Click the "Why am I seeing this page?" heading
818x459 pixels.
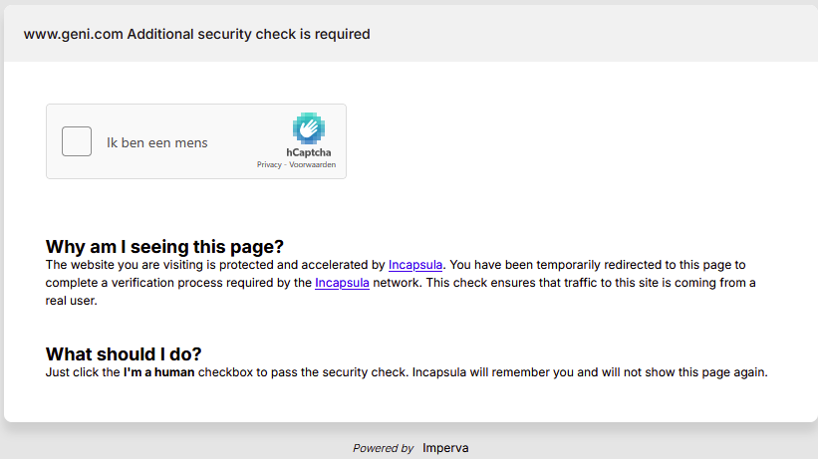click(164, 246)
